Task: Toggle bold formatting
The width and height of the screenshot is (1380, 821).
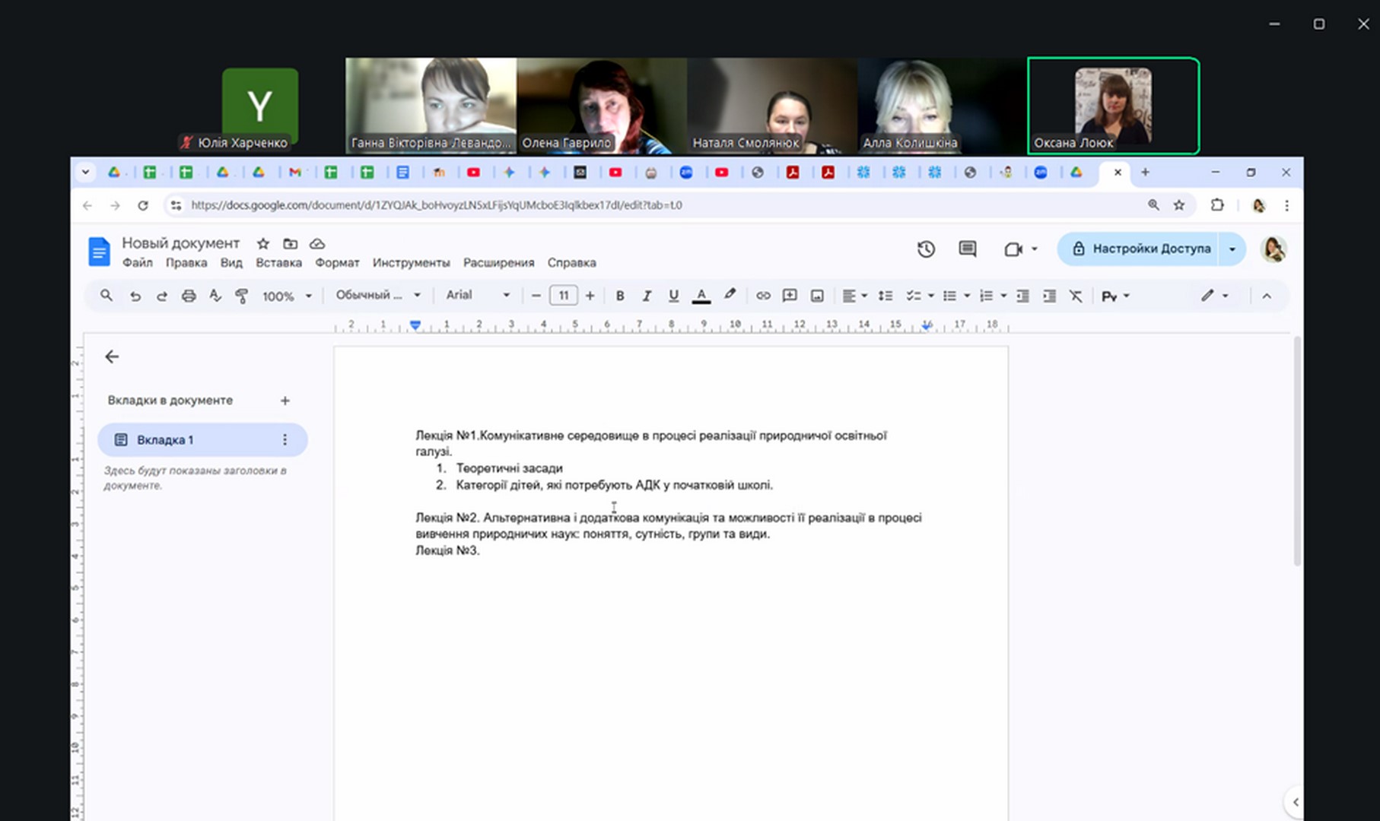Action: (620, 296)
